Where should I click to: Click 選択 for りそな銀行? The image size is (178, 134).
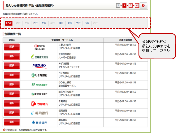pyautogui.click(x=12, y=75)
